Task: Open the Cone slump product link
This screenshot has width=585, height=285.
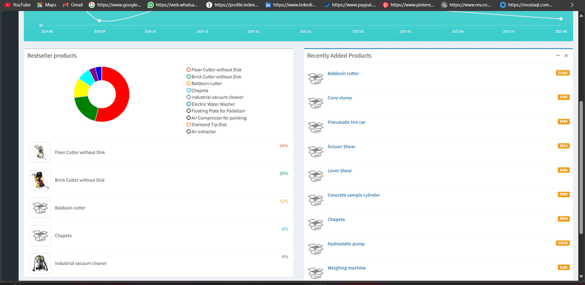Action: (x=339, y=98)
